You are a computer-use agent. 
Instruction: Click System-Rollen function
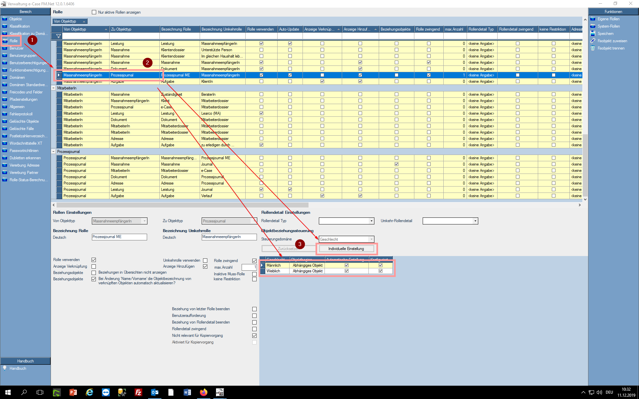click(x=609, y=26)
